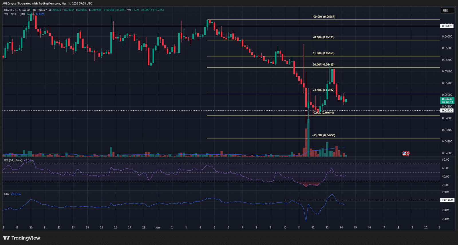Screen dimensions: 458x245
Task: Click the 0.04730 dotted line price tag
Action: 447,111
